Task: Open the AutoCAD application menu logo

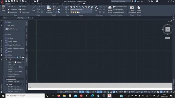Action: point(2,2)
